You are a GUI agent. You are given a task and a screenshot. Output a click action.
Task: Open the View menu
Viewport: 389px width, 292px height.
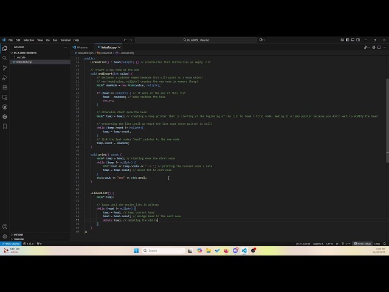(40, 40)
